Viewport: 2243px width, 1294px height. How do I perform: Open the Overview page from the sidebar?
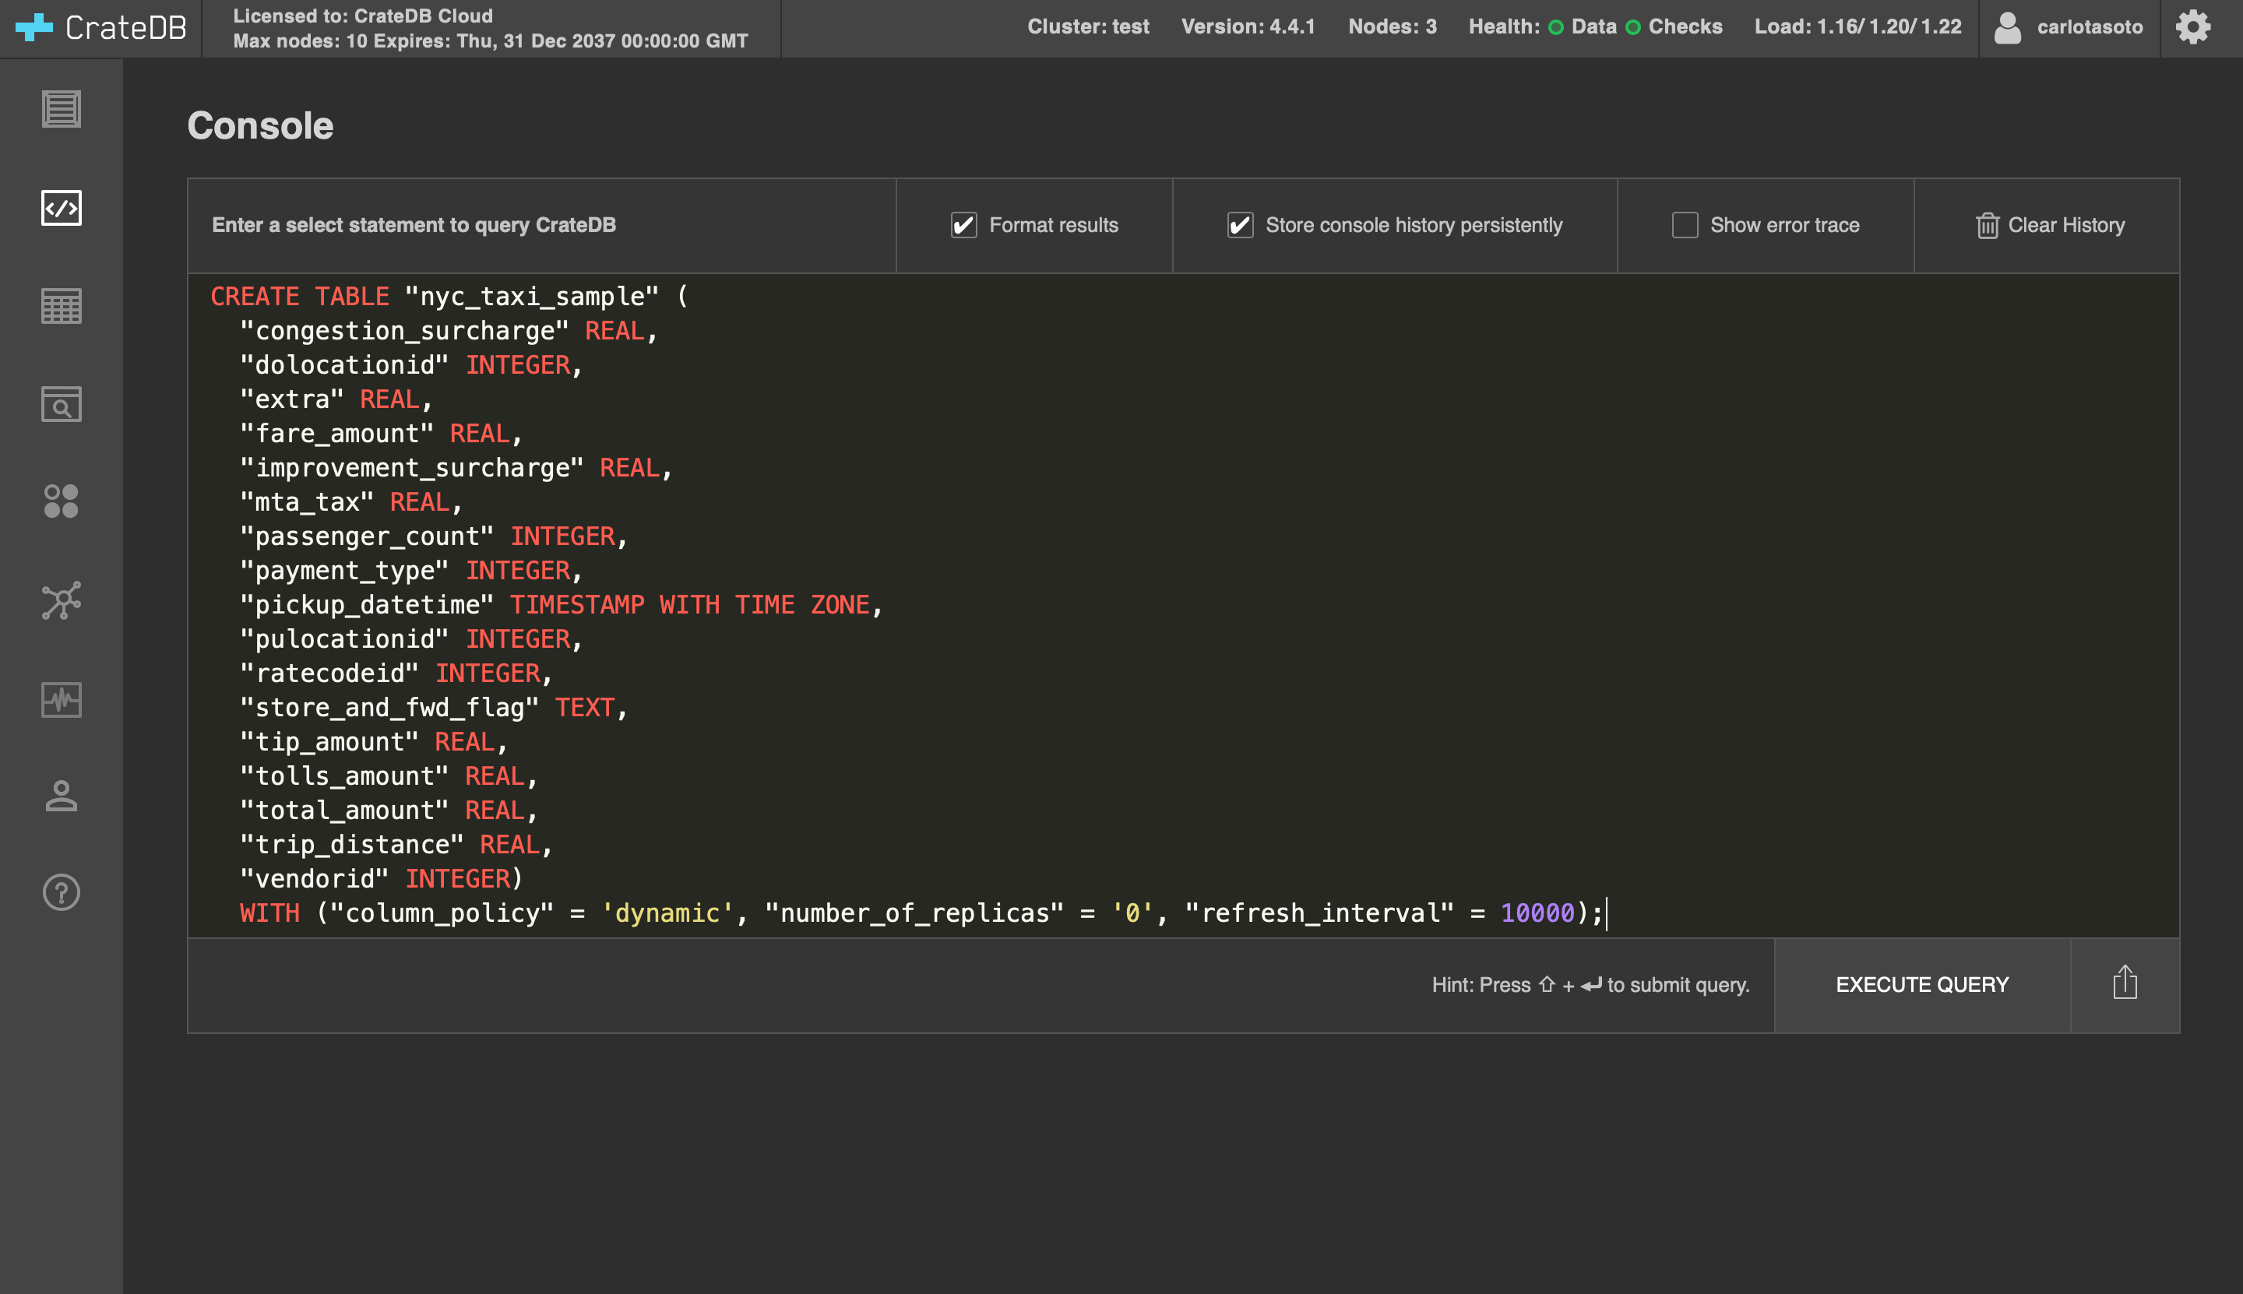[x=62, y=109]
